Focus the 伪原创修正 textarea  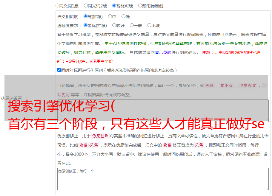(163, 179)
